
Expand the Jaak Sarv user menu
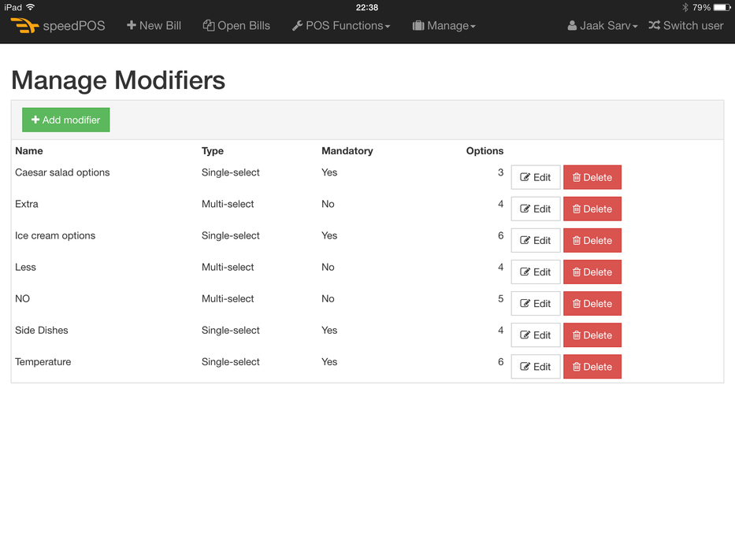[603, 26]
